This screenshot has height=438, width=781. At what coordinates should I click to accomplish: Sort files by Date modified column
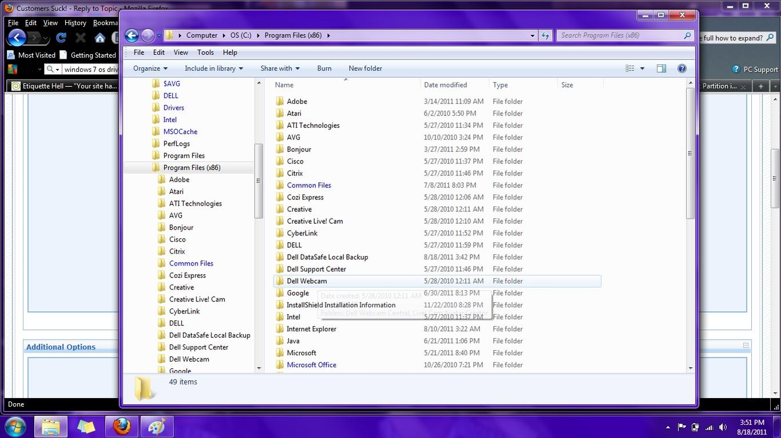(x=445, y=85)
